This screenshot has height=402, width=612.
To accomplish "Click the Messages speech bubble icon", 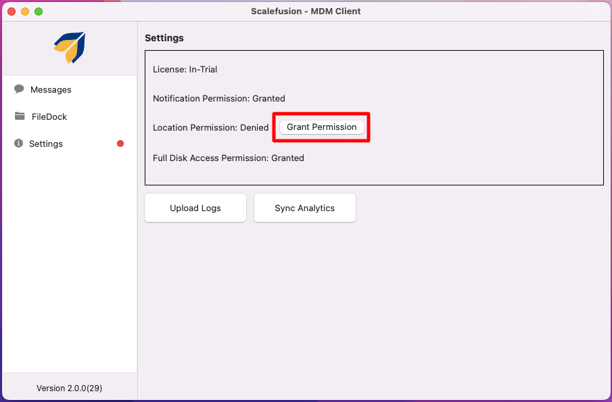I will tap(19, 89).
